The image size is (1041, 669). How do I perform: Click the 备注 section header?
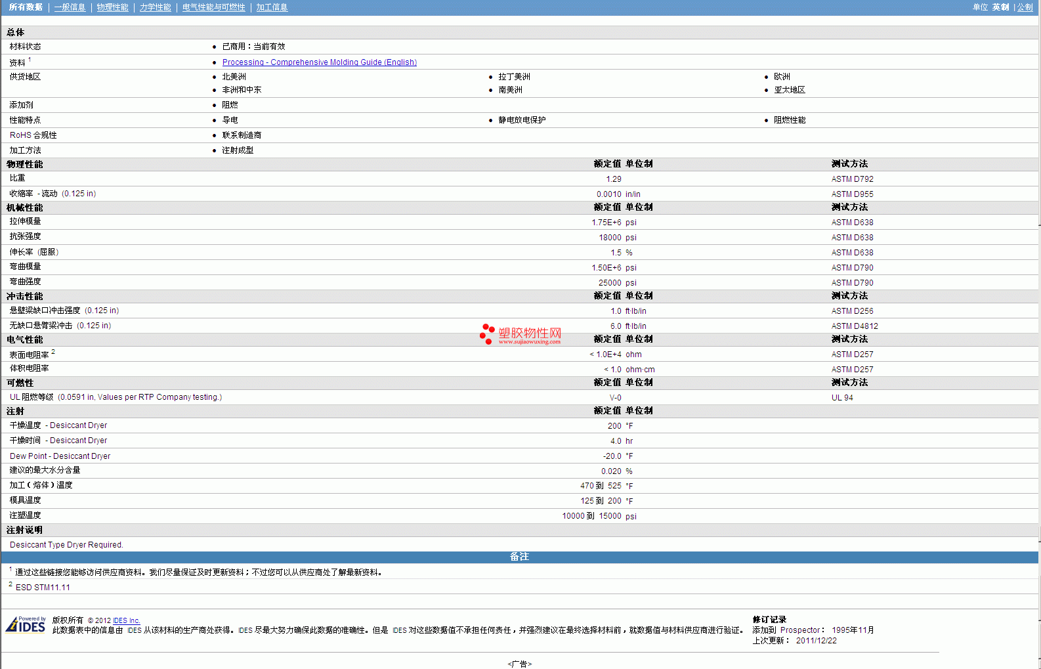click(x=519, y=557)
